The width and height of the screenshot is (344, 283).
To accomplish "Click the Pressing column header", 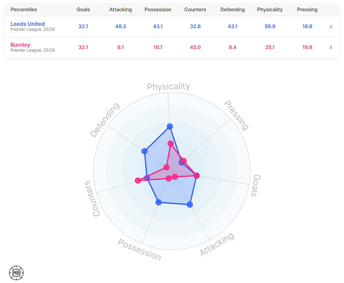I will (x=307, y=10).
